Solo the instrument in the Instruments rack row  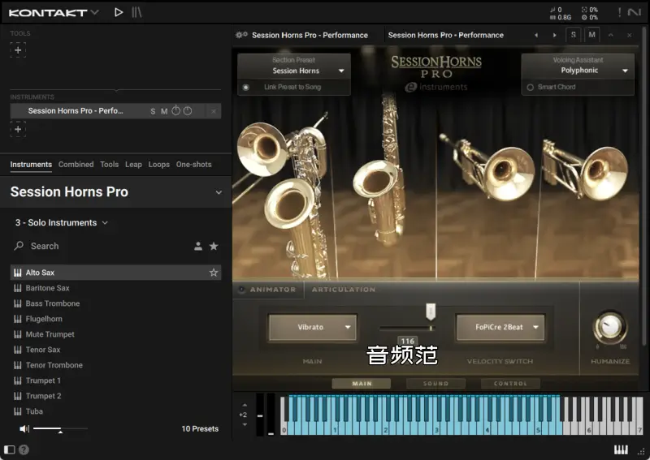[153, 111]
